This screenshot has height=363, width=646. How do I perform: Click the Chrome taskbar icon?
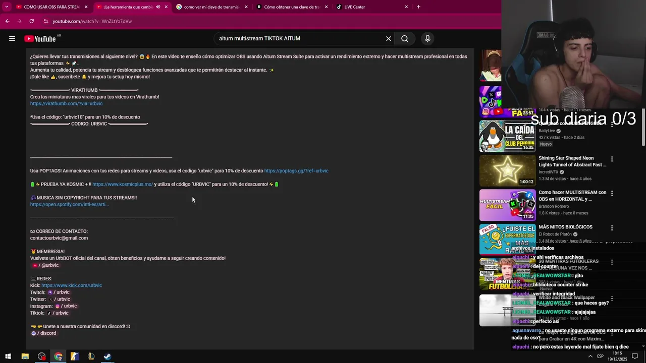tap(58, 356)
